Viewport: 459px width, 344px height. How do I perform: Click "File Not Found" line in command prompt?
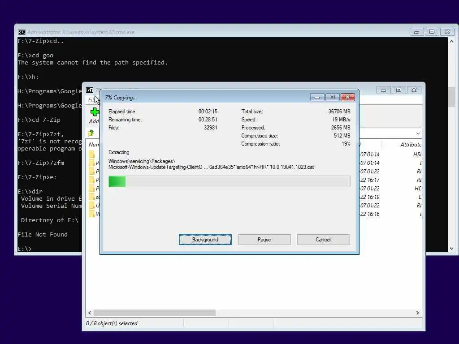coord(43,234)
